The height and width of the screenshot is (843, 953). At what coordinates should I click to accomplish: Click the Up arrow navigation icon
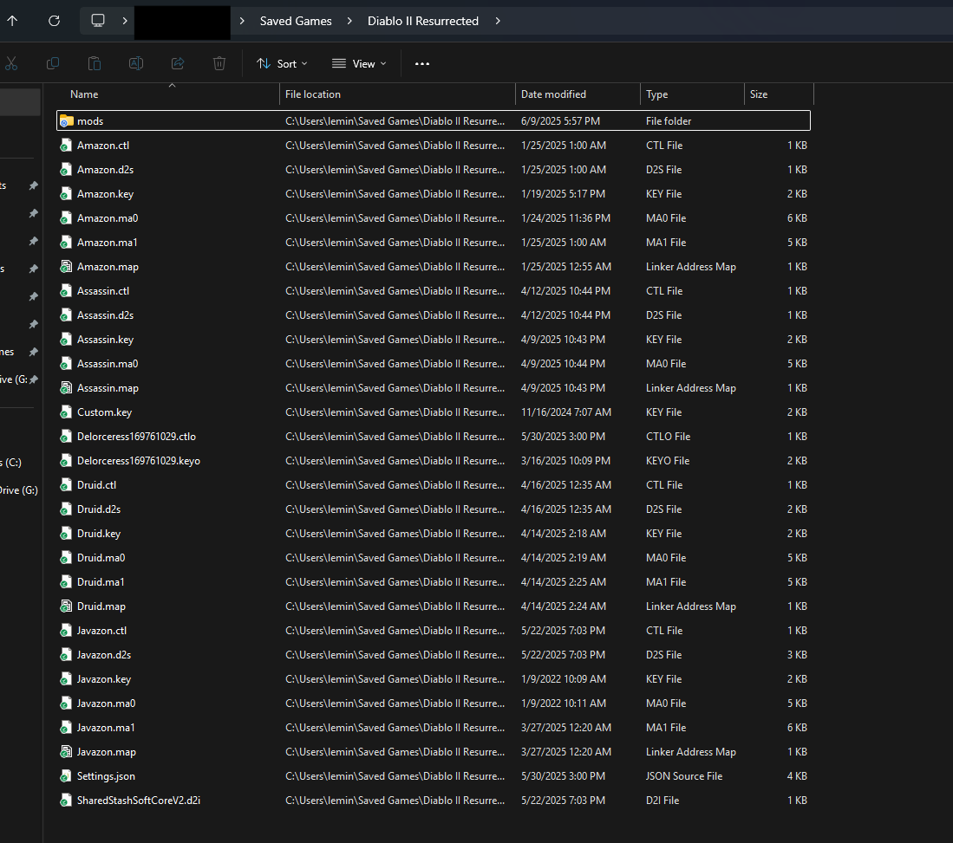(x=12, y=21)
